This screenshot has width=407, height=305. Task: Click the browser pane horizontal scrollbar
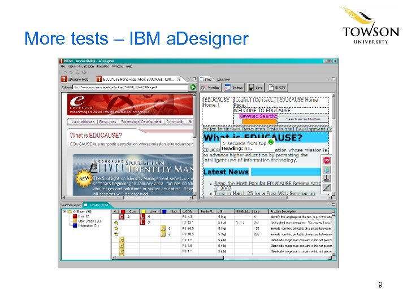[x=127, y=198]
